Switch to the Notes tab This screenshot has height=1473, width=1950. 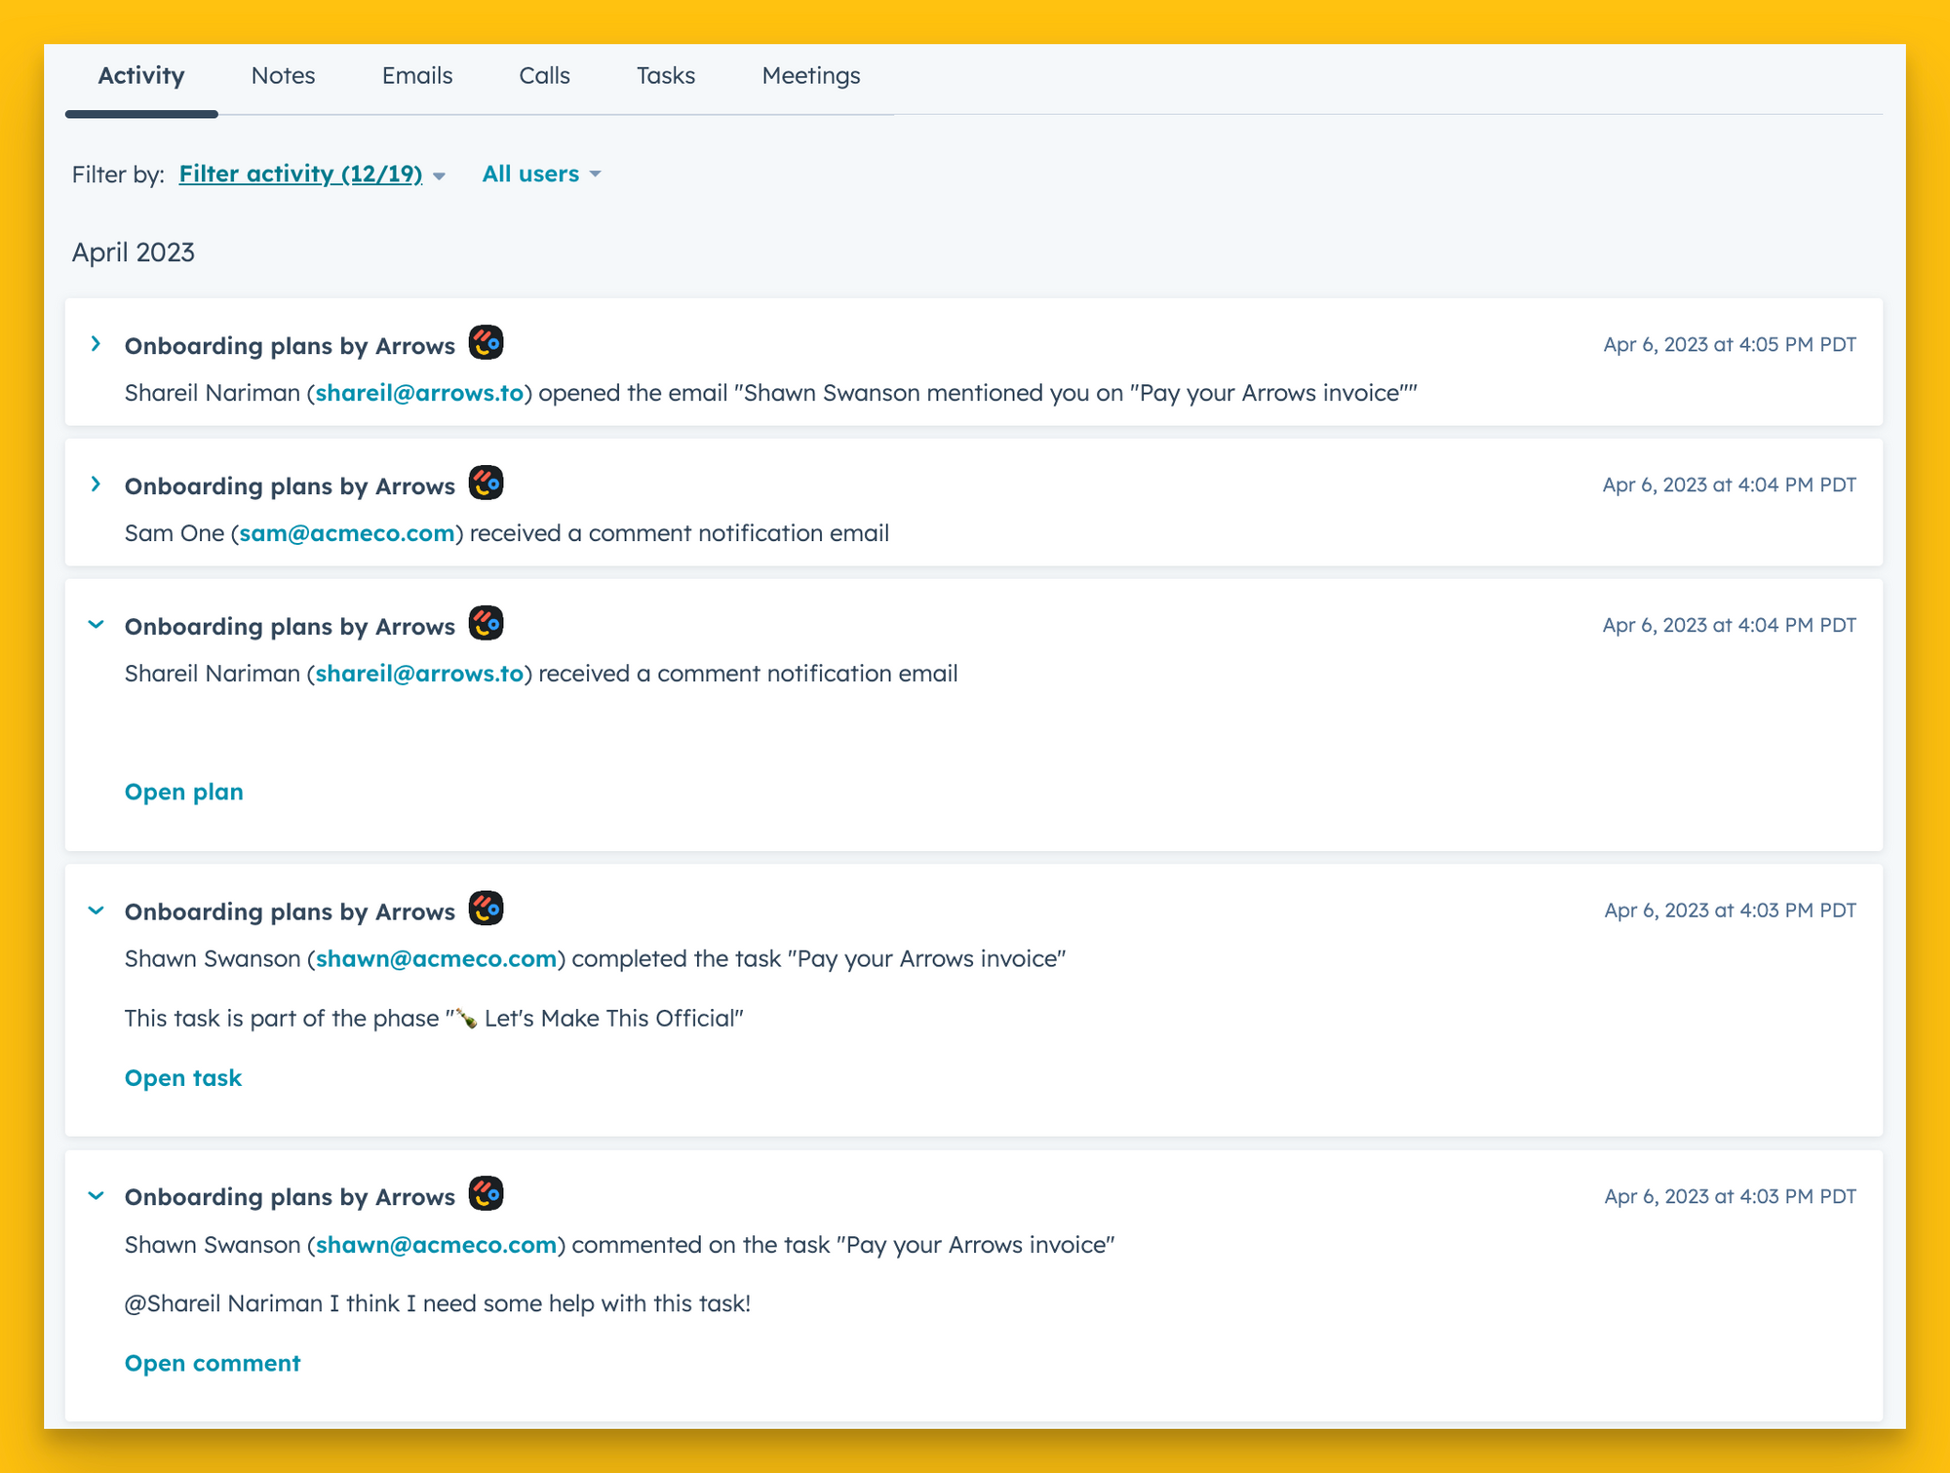click(x=283, y=75)
